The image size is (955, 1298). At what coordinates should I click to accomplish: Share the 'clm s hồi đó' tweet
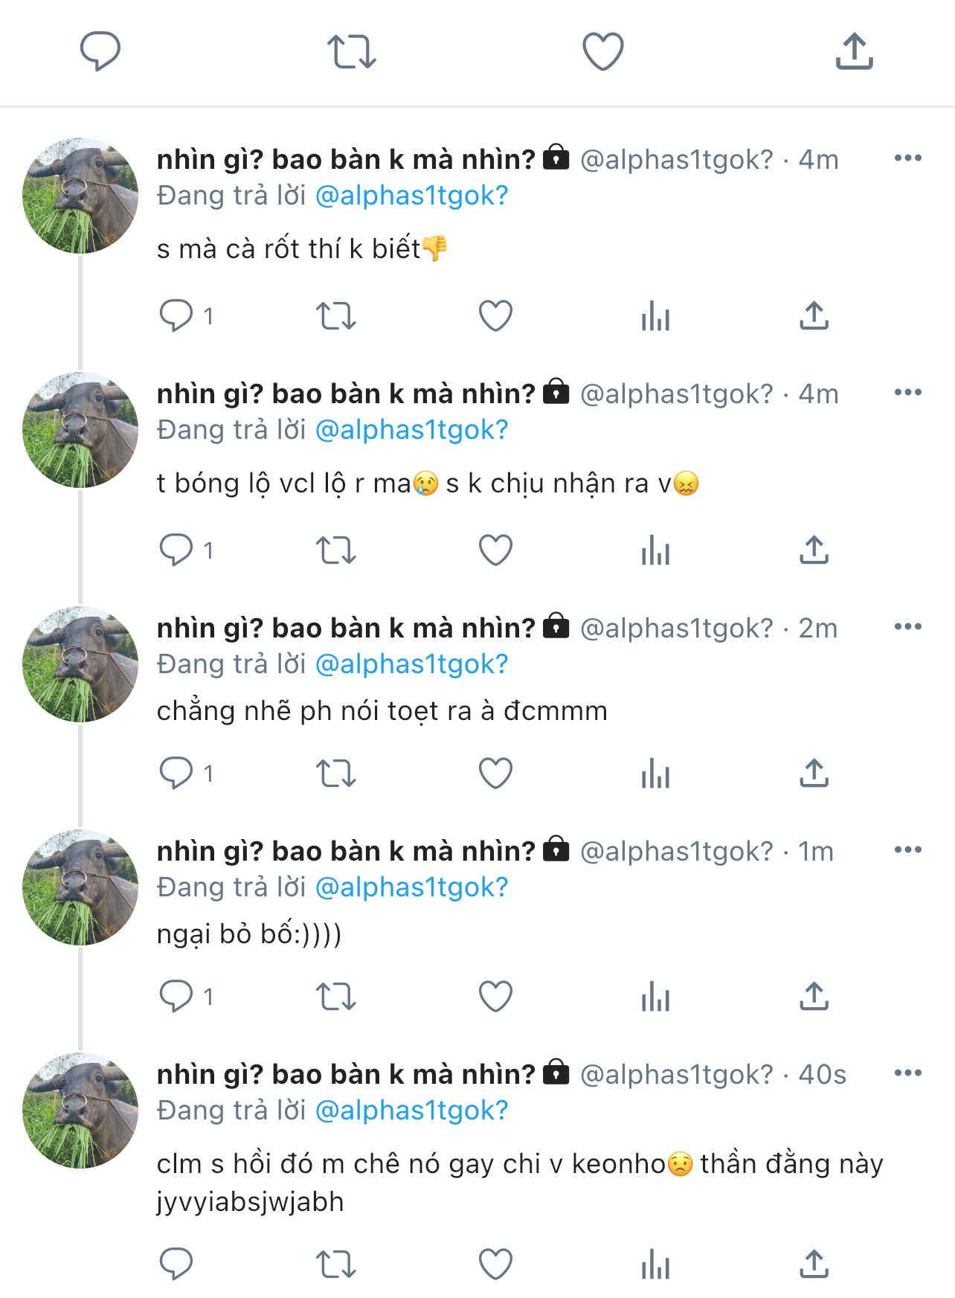pos(814,1264)
